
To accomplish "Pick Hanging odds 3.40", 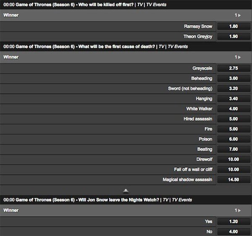I will coord(234,99).
